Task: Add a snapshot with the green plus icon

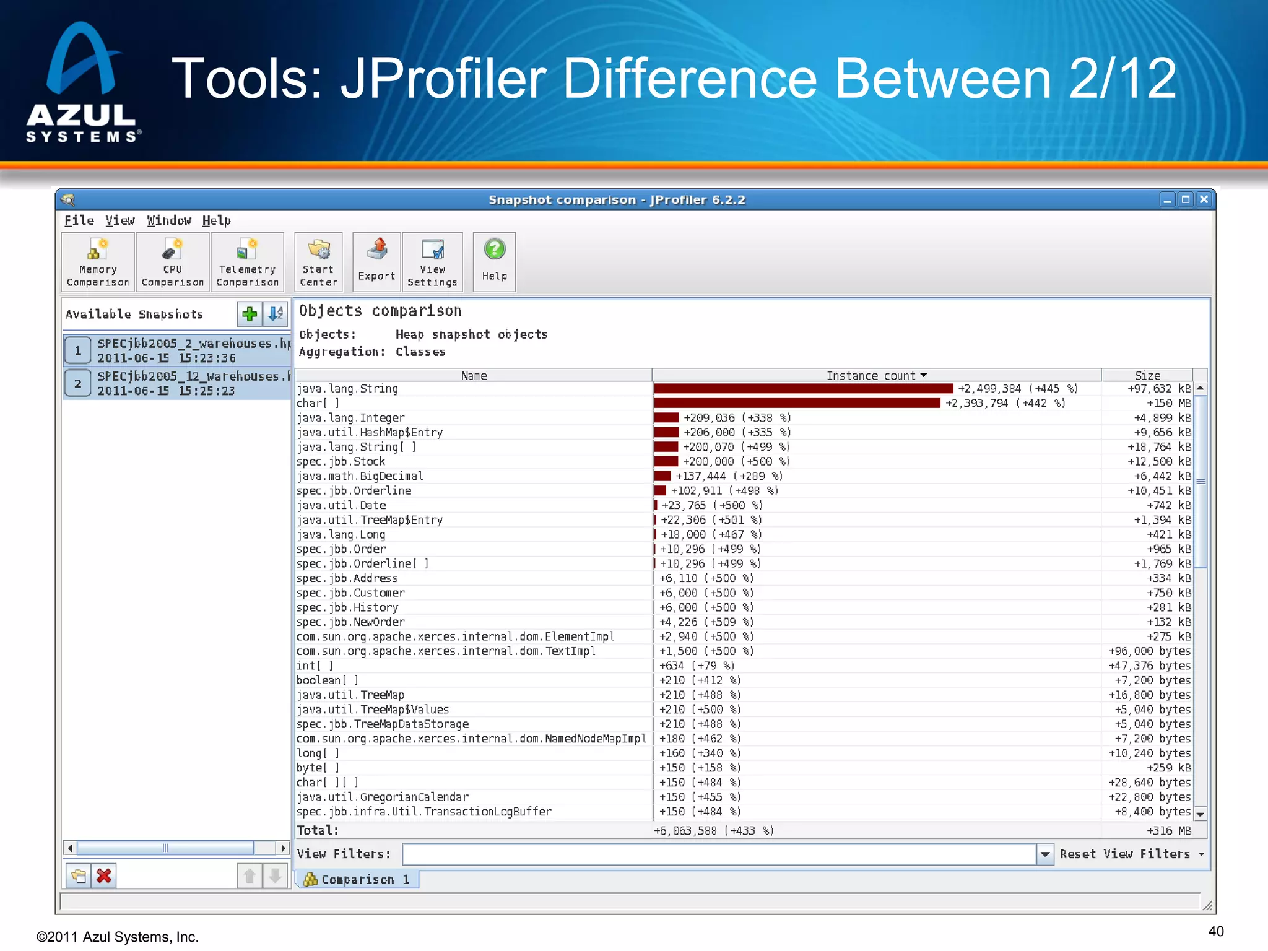Action: 250,314
